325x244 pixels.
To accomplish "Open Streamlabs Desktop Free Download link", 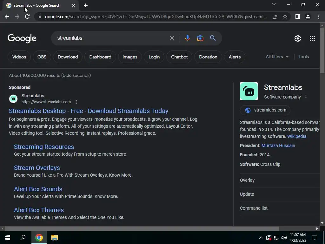I will coord(89,111).
